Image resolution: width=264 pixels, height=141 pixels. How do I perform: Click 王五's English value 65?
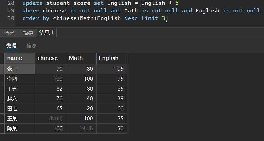(111, 89)
